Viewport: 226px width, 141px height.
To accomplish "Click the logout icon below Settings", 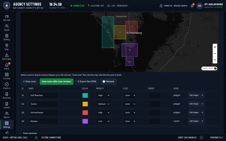I will [7, 132].
